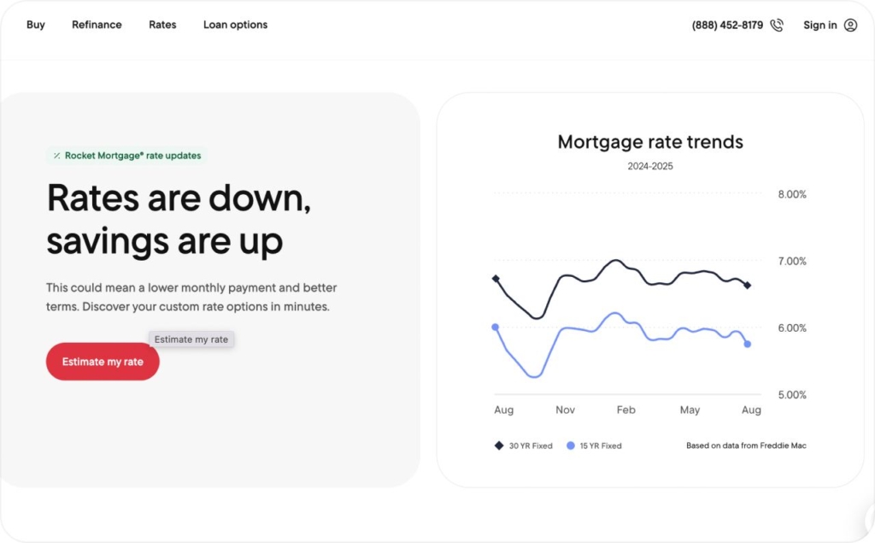
Task: Click the 30 YR Fixed diamond legend marker
Action: pos(499,446)
